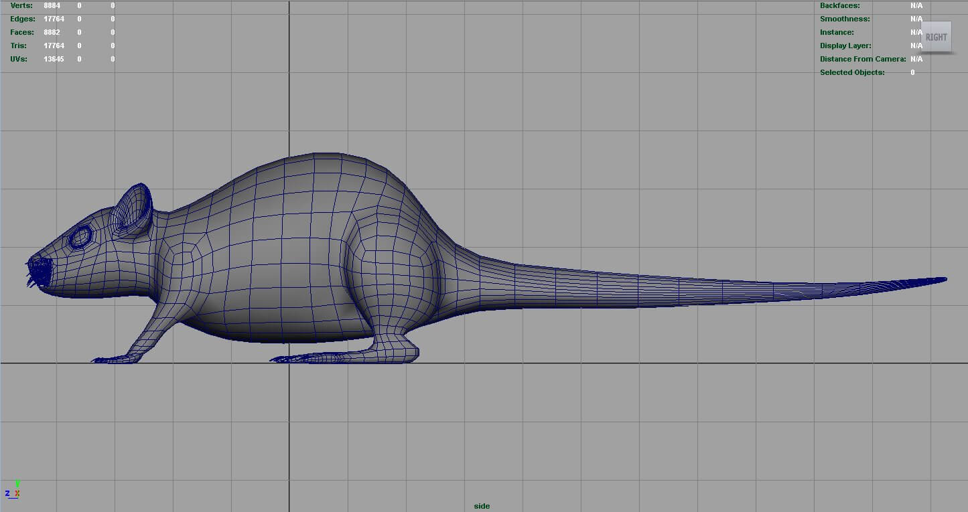Select the rat's eye on the mesh

point(81,236)
